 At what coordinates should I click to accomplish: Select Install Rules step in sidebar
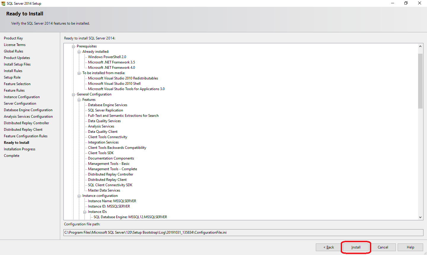click(x=13, y=71)
